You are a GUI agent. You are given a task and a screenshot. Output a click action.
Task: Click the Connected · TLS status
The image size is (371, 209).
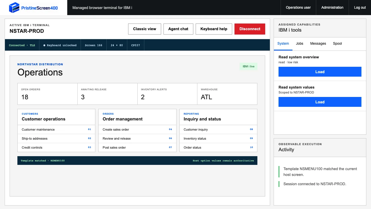tap(22, 45)
